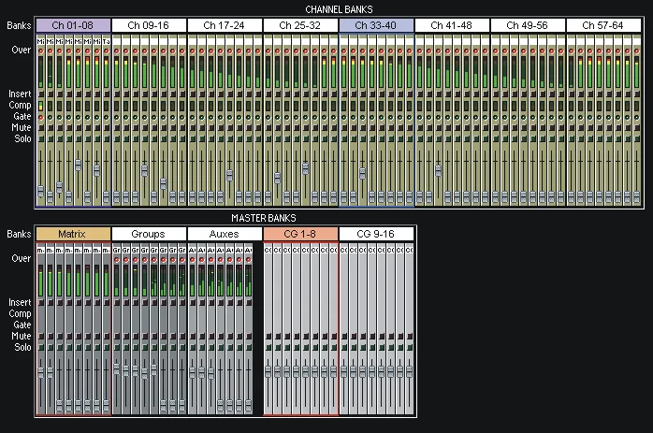Click the red gate indicator on channel 1

[41, 118]
